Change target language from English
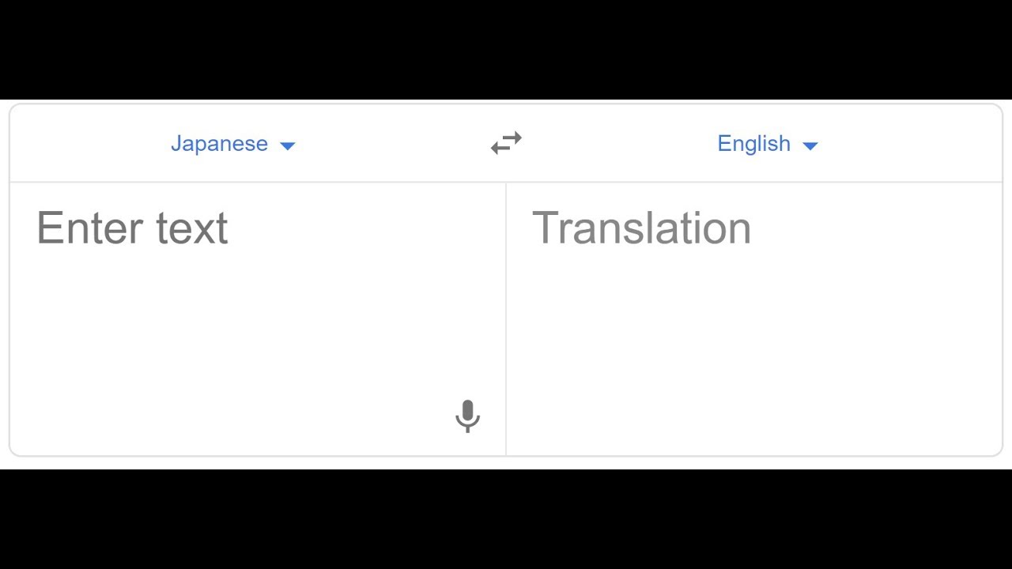This screenshot has height=569, width=1012. coord(768,144)
